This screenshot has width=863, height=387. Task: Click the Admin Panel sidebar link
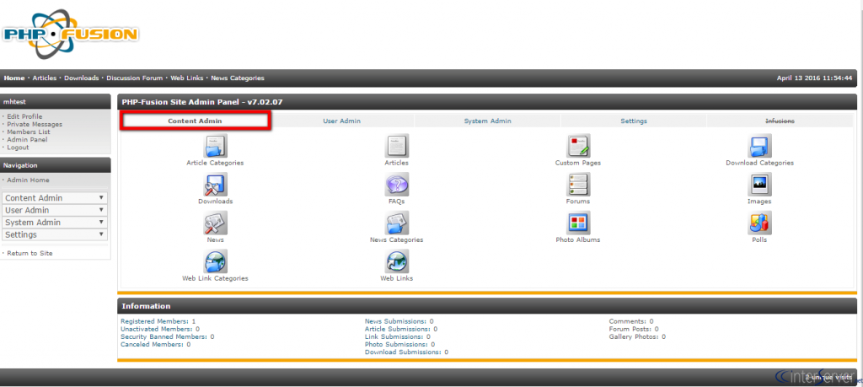[28, 140]
